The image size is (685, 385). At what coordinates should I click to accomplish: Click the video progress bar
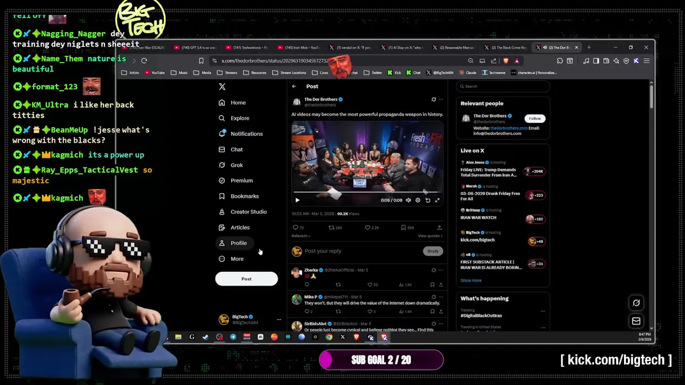click(367, 191)
